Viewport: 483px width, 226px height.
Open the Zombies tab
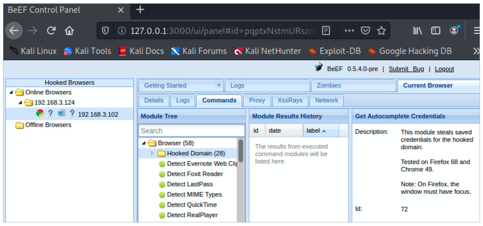328,86
